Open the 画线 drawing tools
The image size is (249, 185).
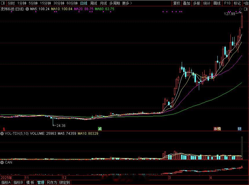point(217,3)
